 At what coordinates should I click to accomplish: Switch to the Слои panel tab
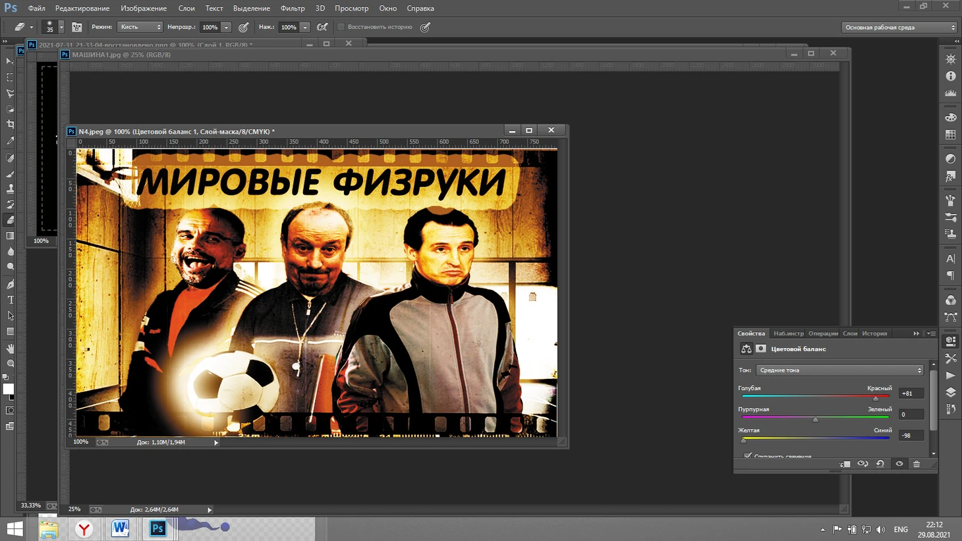pos(850,333)
